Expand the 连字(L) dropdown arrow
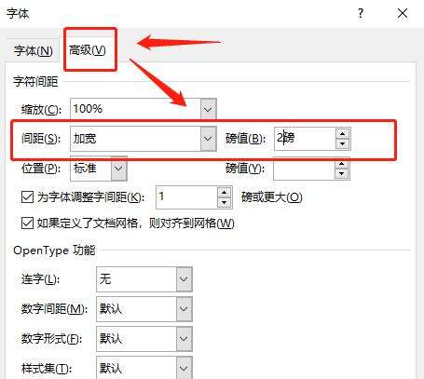 (184, 279)
